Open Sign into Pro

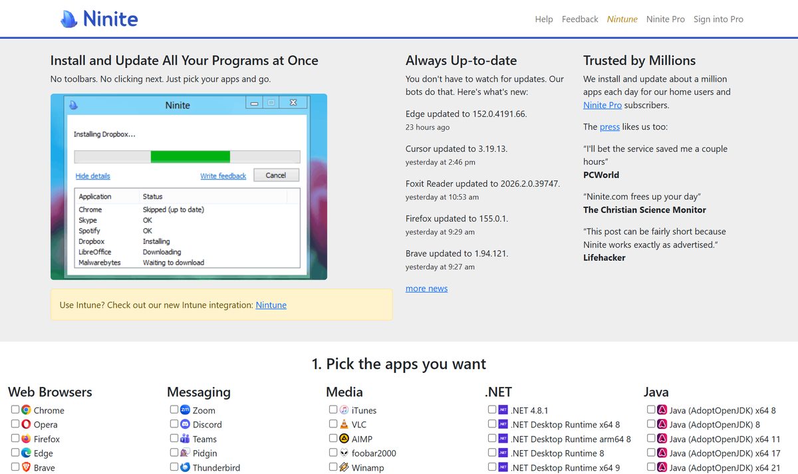718,19
